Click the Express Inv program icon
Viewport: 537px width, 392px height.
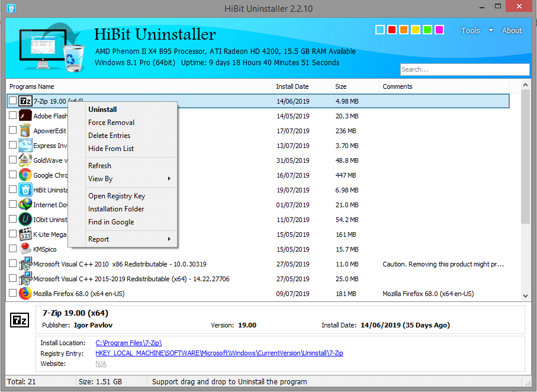[x=25, y=145]
